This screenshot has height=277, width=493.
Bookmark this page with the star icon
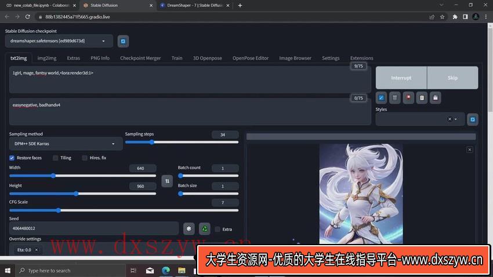pos(442,17)
